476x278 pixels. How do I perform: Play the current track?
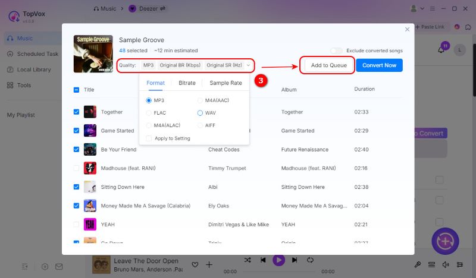point(278,260)
